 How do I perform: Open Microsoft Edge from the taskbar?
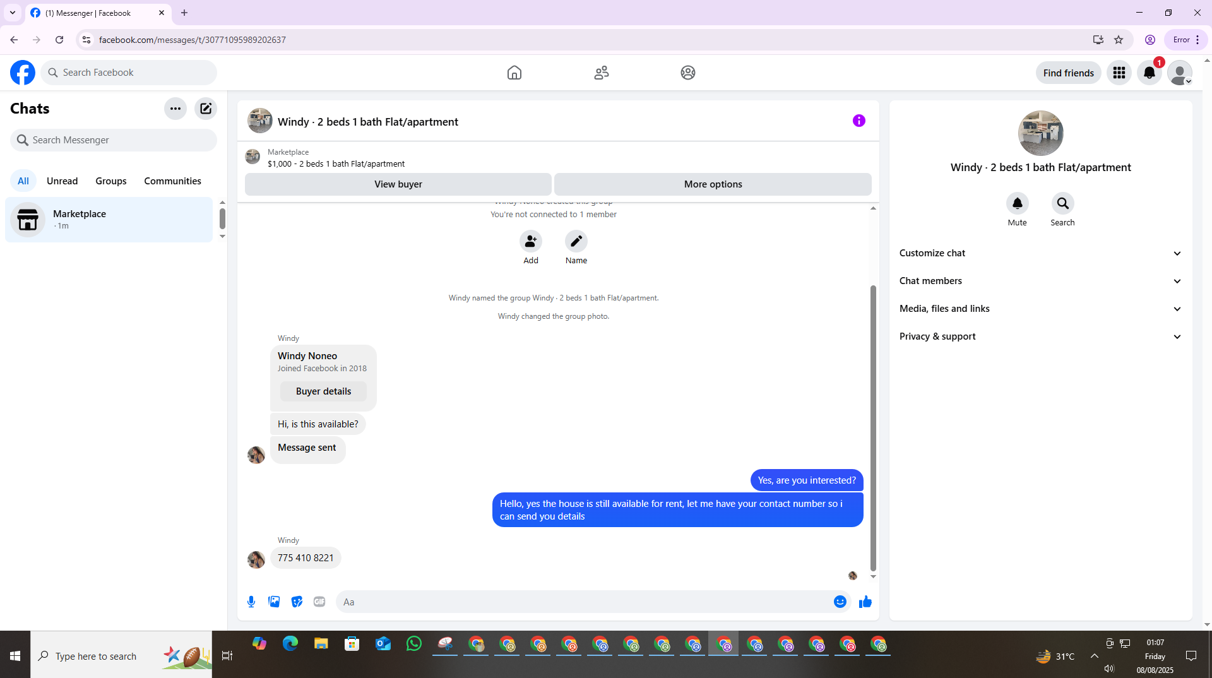290,643
